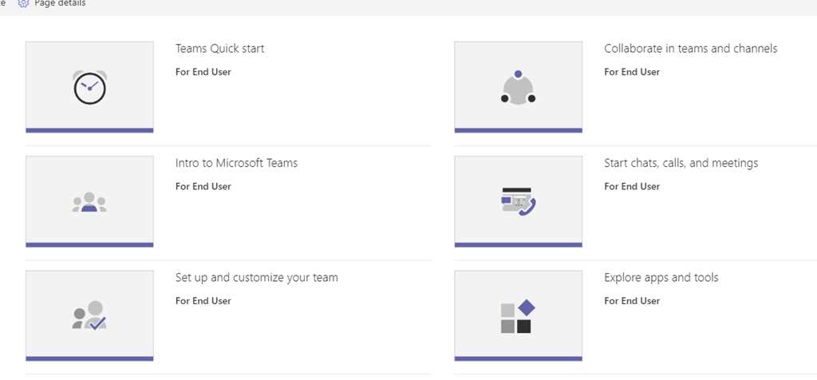
Task: Click the people group icon for Intro to Teams
Action: click(x=89, y=202)
